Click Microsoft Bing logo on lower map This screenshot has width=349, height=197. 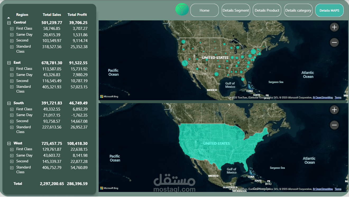(109, 188)
